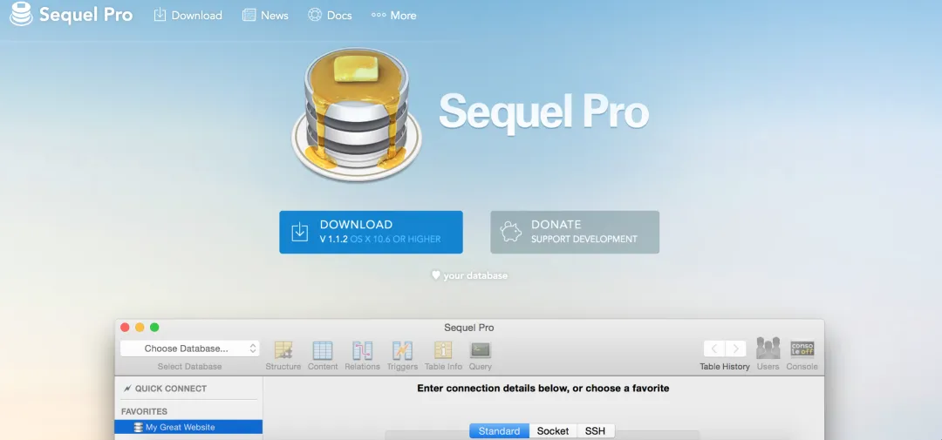Click the FAVORITES sidebar heading

pyautogui.click(x=144, y=411)
